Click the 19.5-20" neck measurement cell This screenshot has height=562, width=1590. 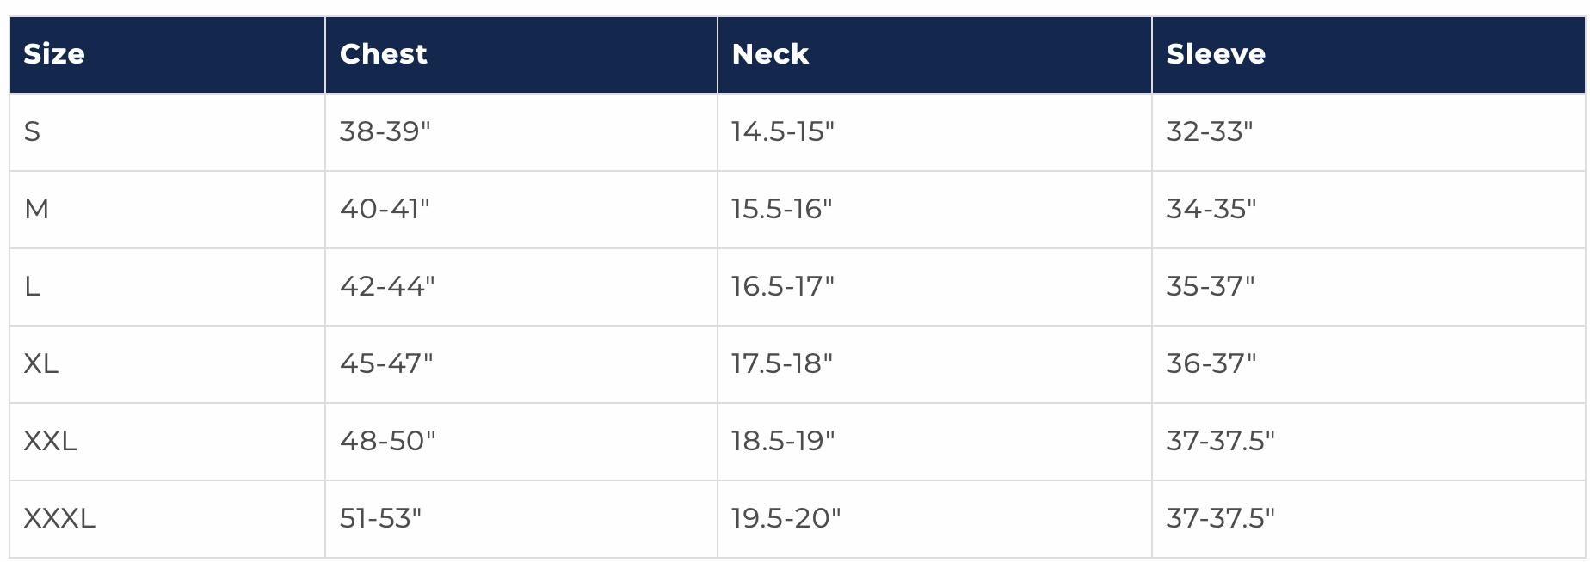(x=786, y=518)
